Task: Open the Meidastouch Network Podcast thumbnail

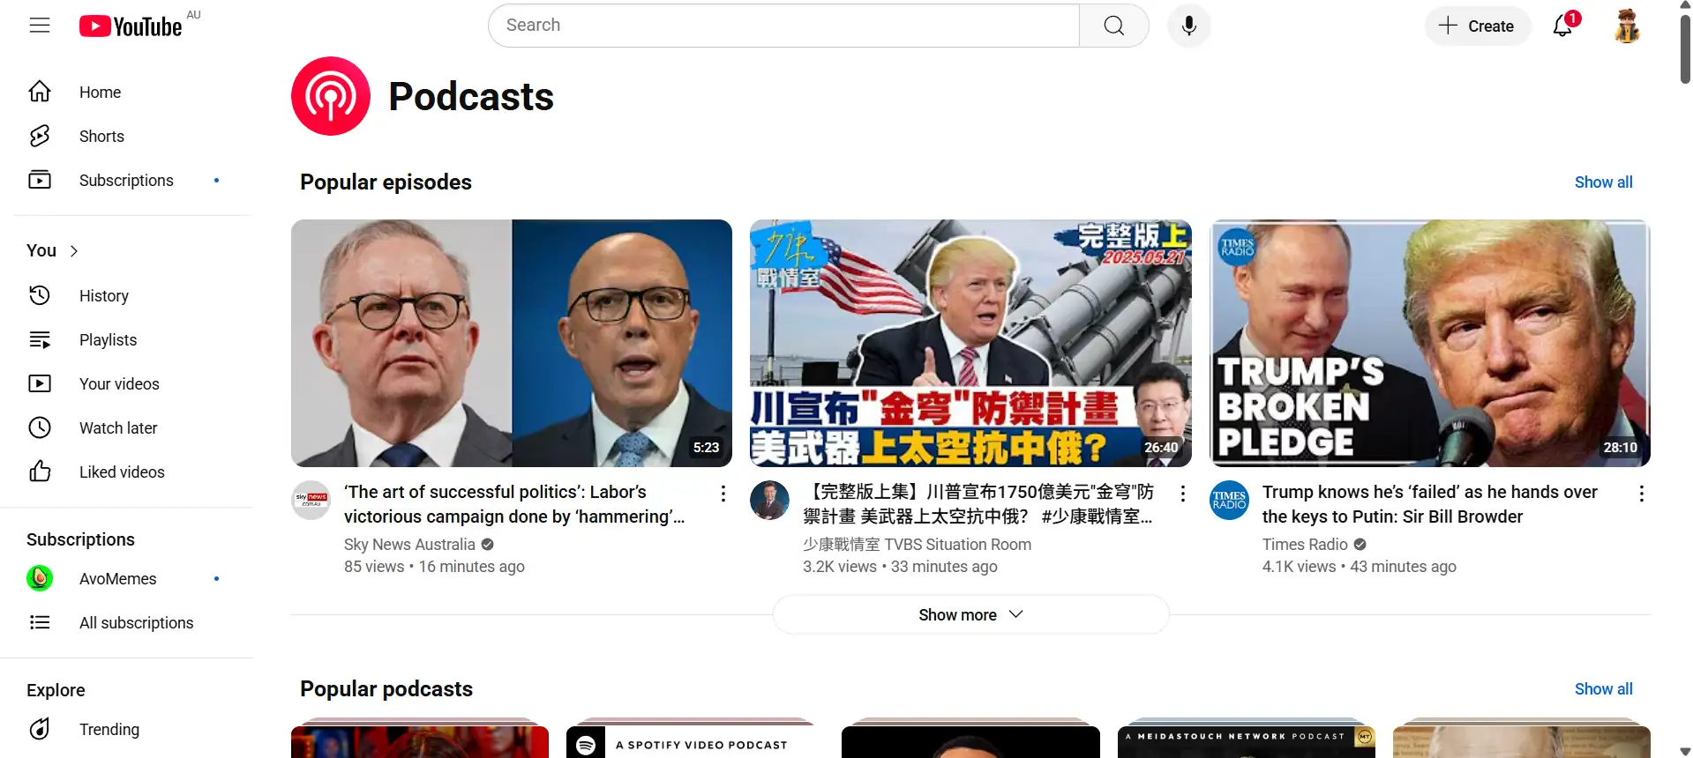Action: pos(1247,741)
